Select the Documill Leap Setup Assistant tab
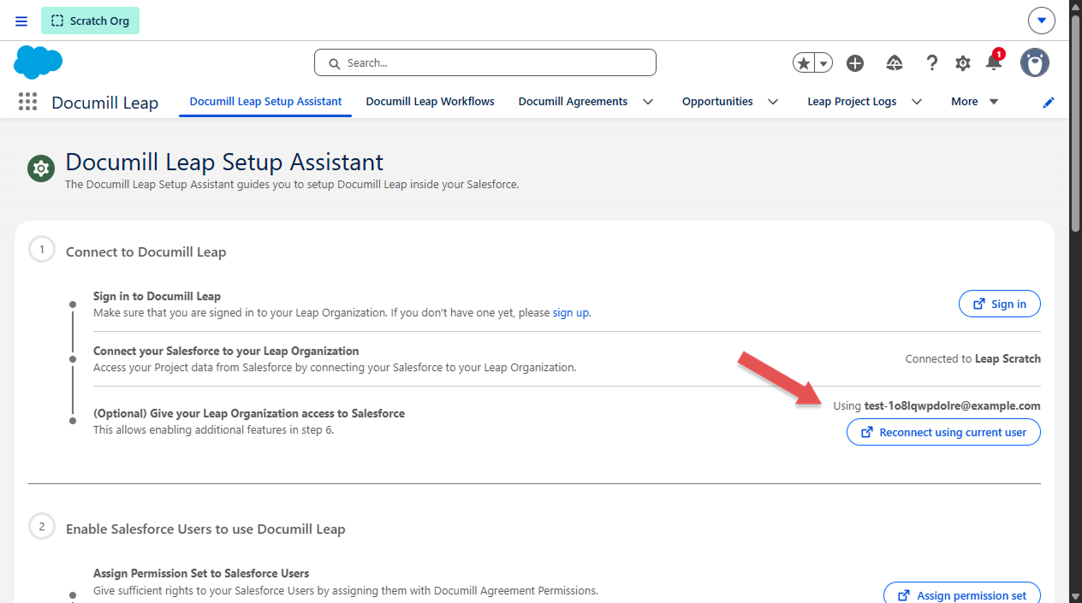This screenshot has width=1082, height=603. click(x=265, y=101)
